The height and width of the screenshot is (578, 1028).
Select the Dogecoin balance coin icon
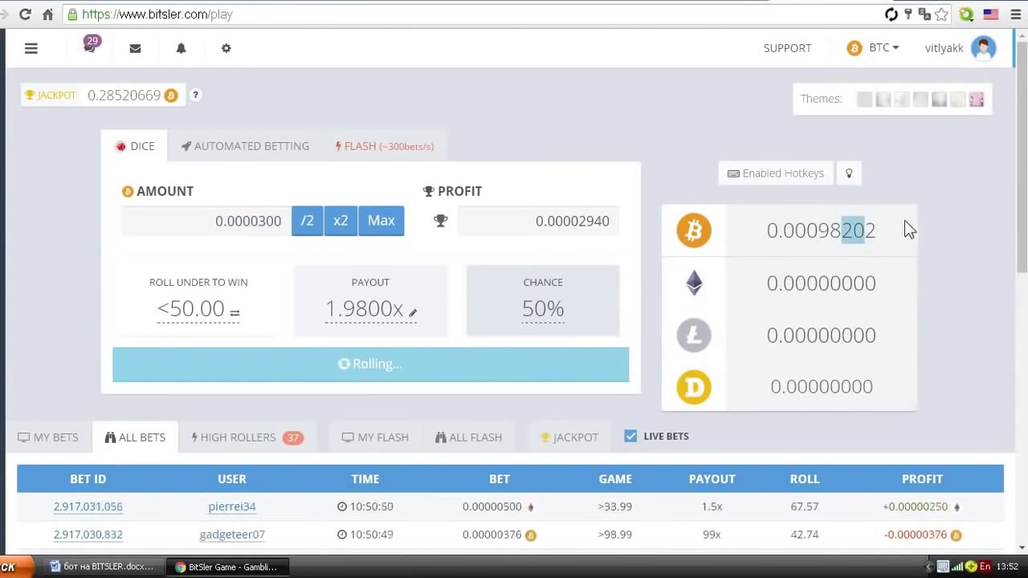(694, 387)
